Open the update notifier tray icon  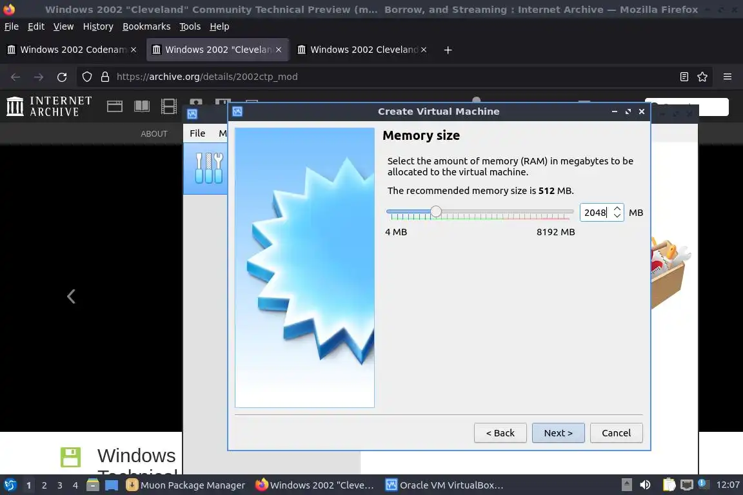(703, 483)
